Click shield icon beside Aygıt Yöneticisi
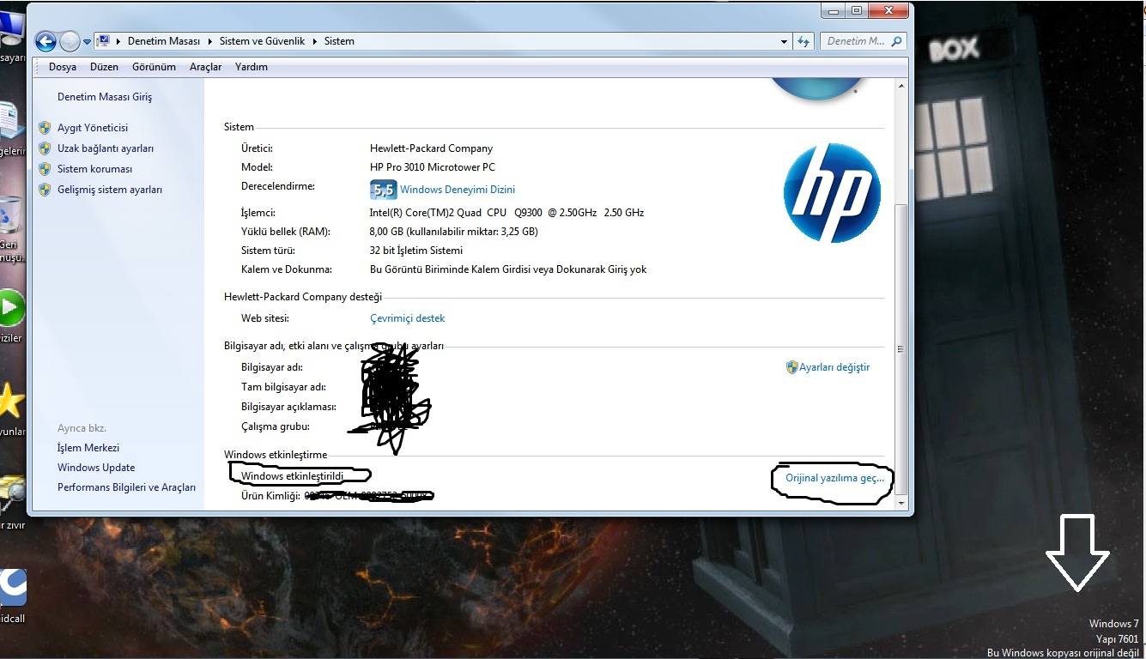This screenshot has width=1146, height=659. [45, 128]
